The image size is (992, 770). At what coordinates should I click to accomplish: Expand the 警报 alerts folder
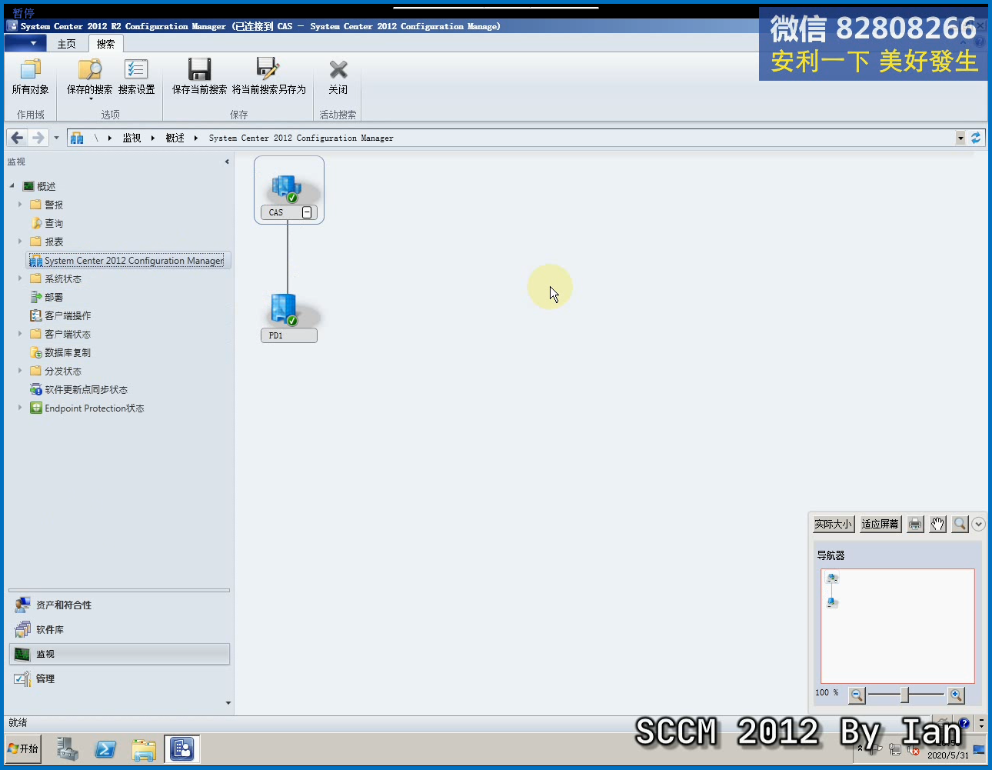pyautogui.click(x=20, y=205)
